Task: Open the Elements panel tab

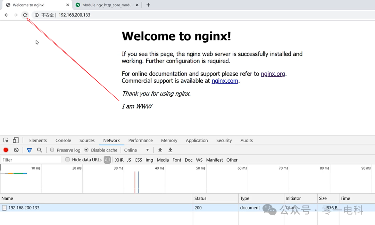Action: (x=38, y=140)
